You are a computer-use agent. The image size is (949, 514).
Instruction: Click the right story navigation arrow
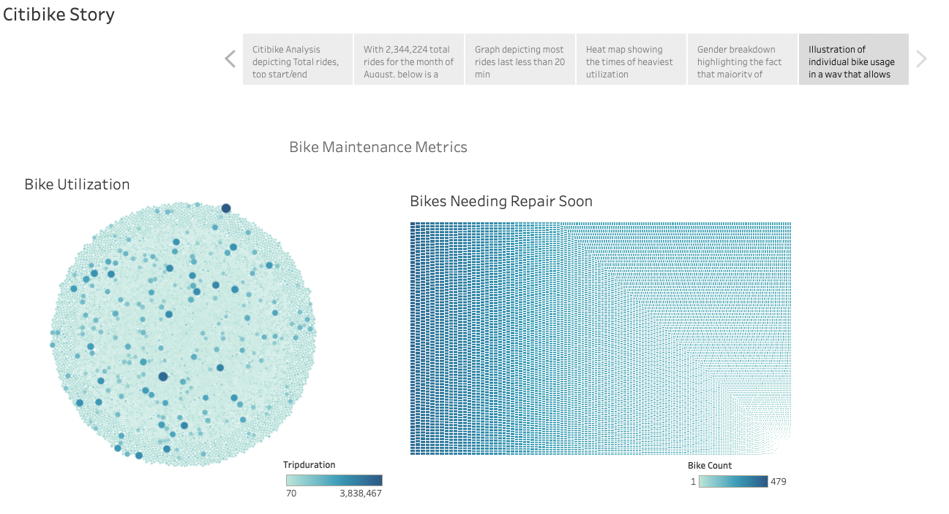click(922, 59)
